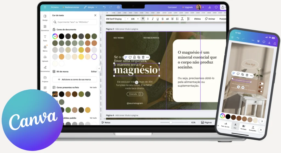
Task: Toggle bold formatting in text toolbar
Action: [x=148, y=19]
